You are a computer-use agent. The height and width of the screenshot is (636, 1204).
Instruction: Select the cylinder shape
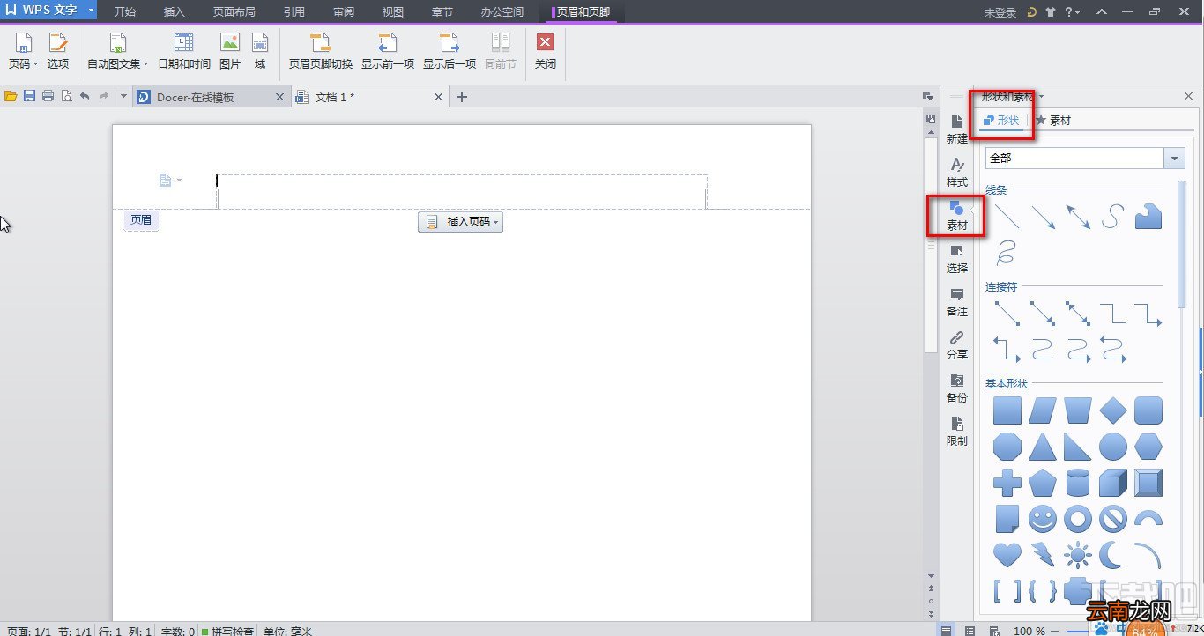[x=1078, y=483]
